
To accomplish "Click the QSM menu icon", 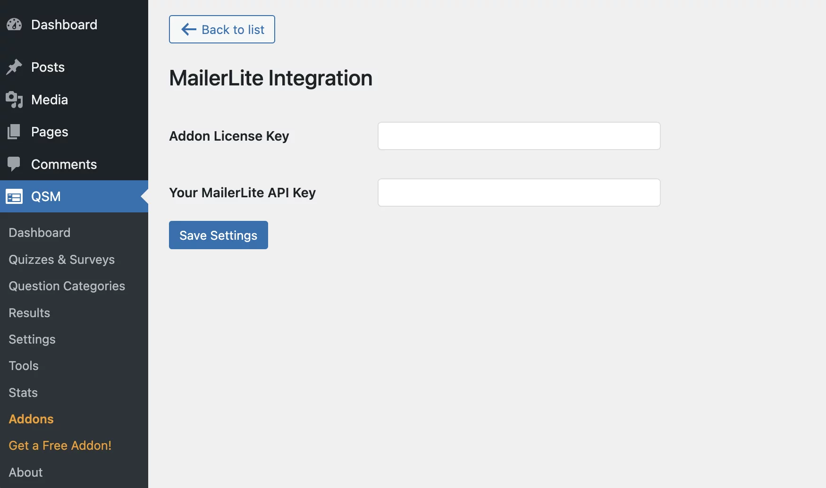I will [14, 196].
